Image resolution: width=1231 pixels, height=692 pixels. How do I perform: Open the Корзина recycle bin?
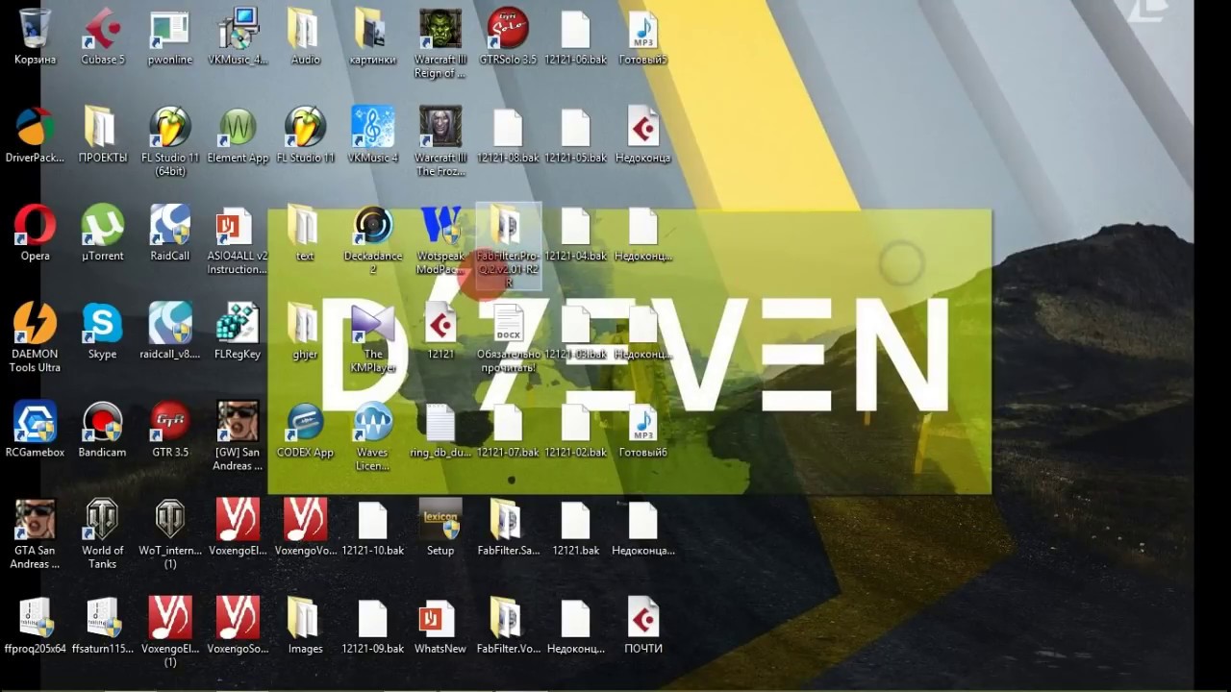(35, 37)
